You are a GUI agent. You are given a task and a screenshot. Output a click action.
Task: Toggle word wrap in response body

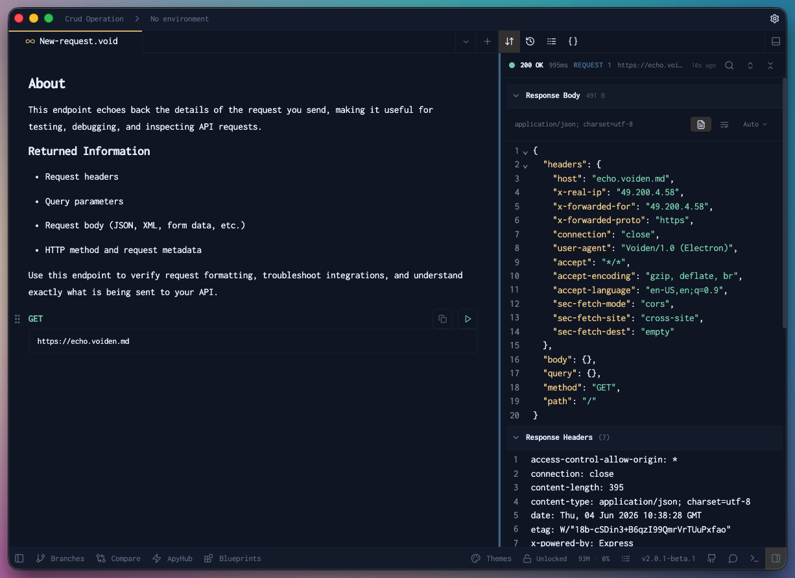(x=724, y=124)
